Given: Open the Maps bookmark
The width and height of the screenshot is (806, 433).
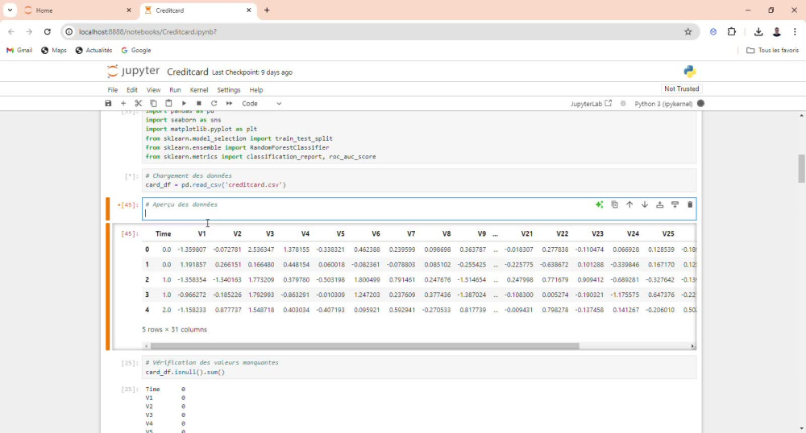Looking at the screenshot, I should click(x=54, y=50).
